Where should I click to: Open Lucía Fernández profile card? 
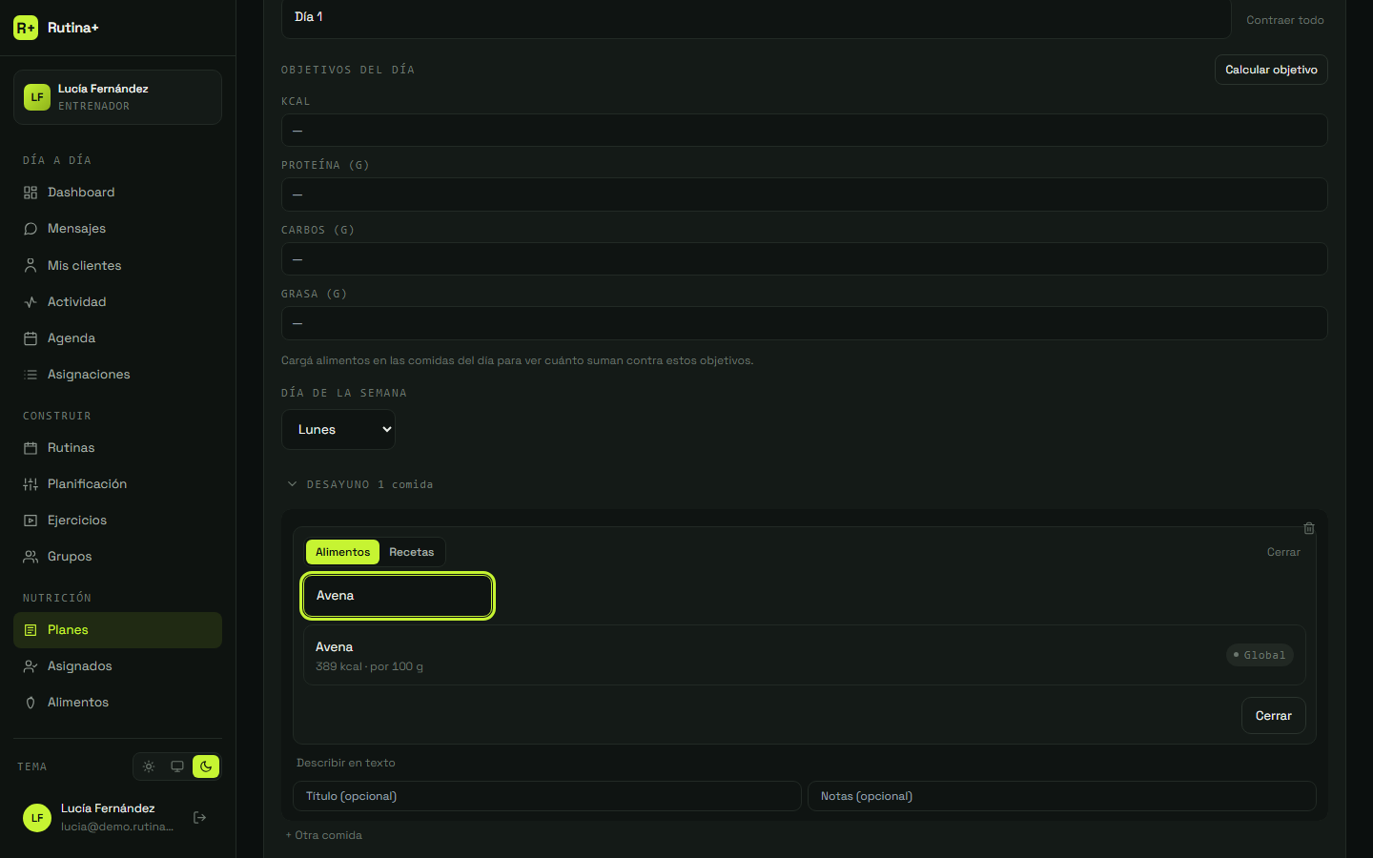click(x=117, y=97)
